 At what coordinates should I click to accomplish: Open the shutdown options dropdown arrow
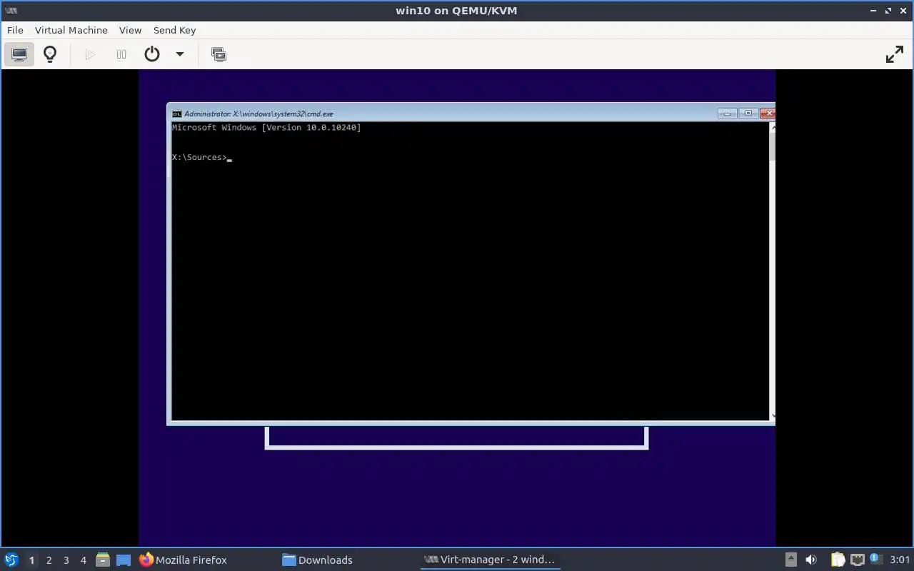point(180,54)
